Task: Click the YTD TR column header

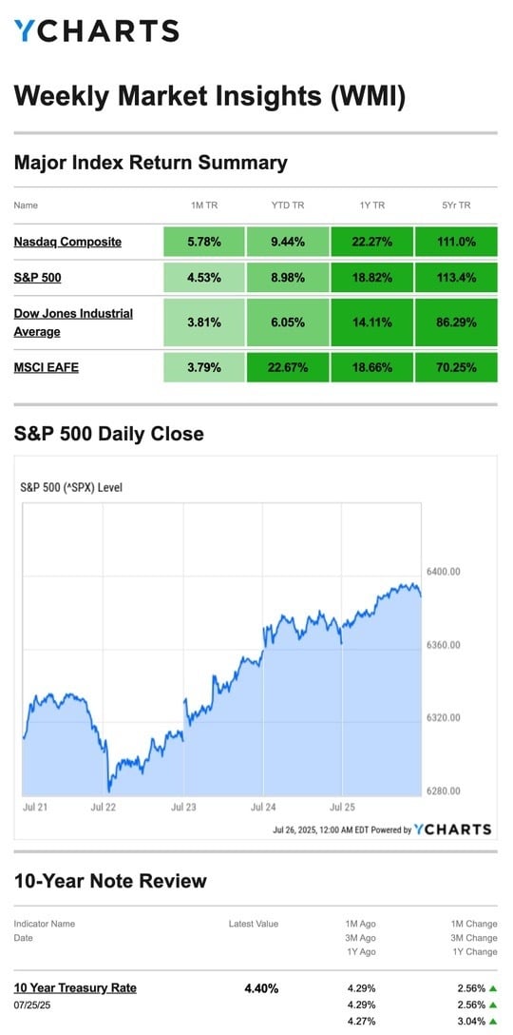Action: pyautogui.click(x=288, y=205)
